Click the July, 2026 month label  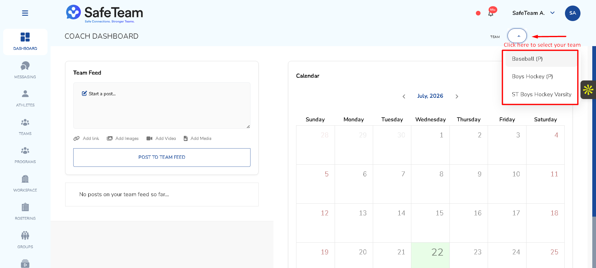tap(430, 96)
